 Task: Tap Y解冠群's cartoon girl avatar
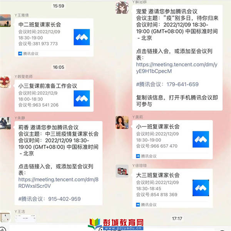click(x=122, y=8)
